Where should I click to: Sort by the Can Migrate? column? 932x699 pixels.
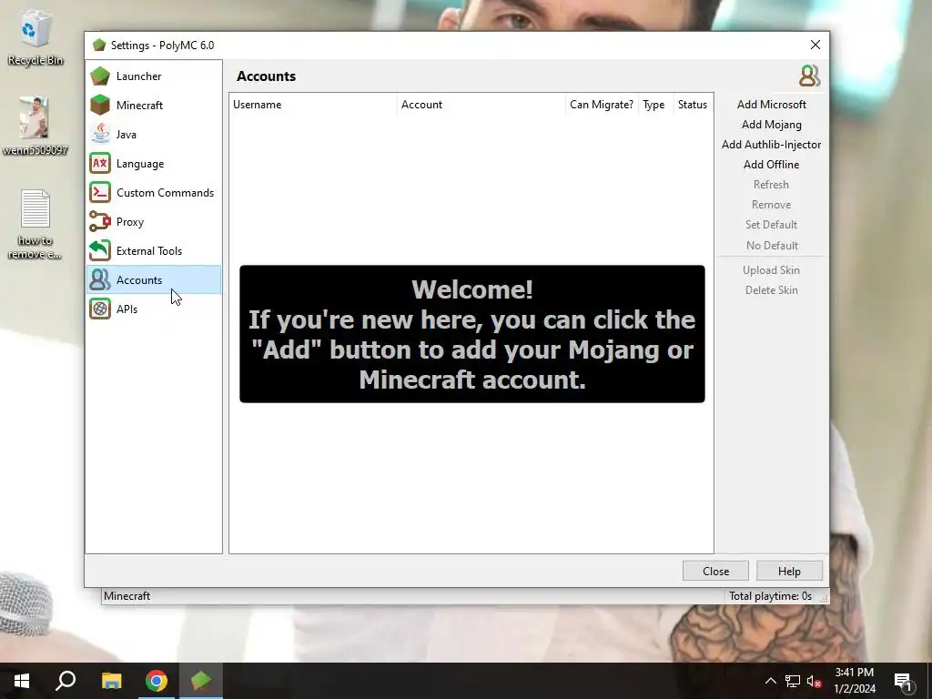(x=602, y=105)
